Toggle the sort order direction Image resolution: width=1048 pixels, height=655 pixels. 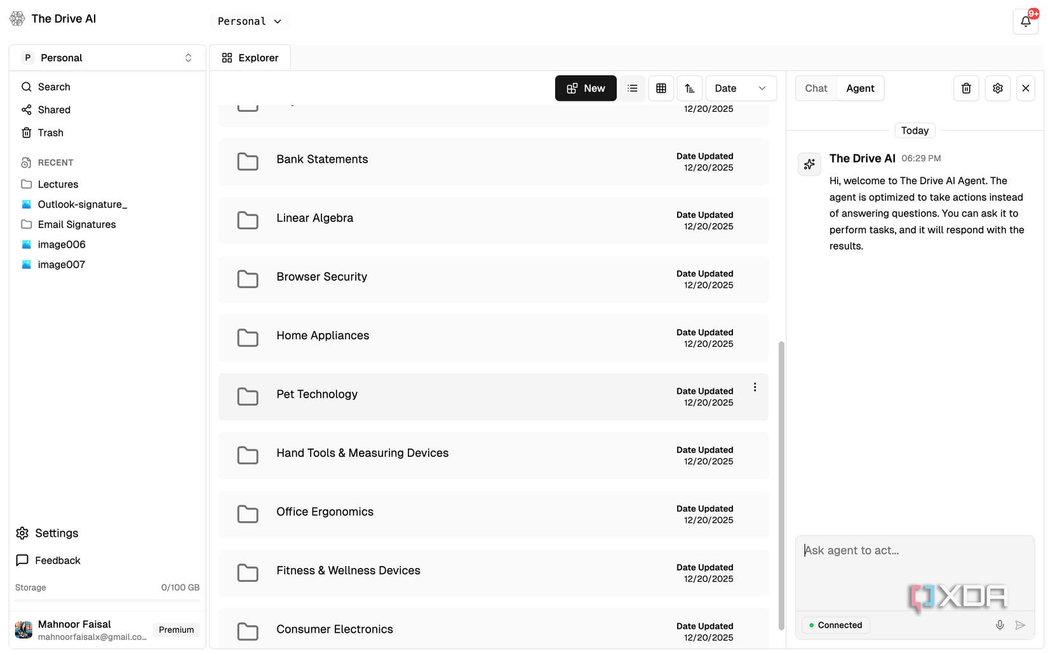point(689,88)
